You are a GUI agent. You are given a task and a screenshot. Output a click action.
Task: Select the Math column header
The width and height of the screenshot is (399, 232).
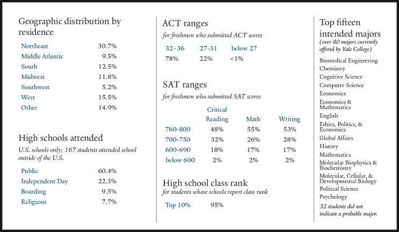click(253, 119)
